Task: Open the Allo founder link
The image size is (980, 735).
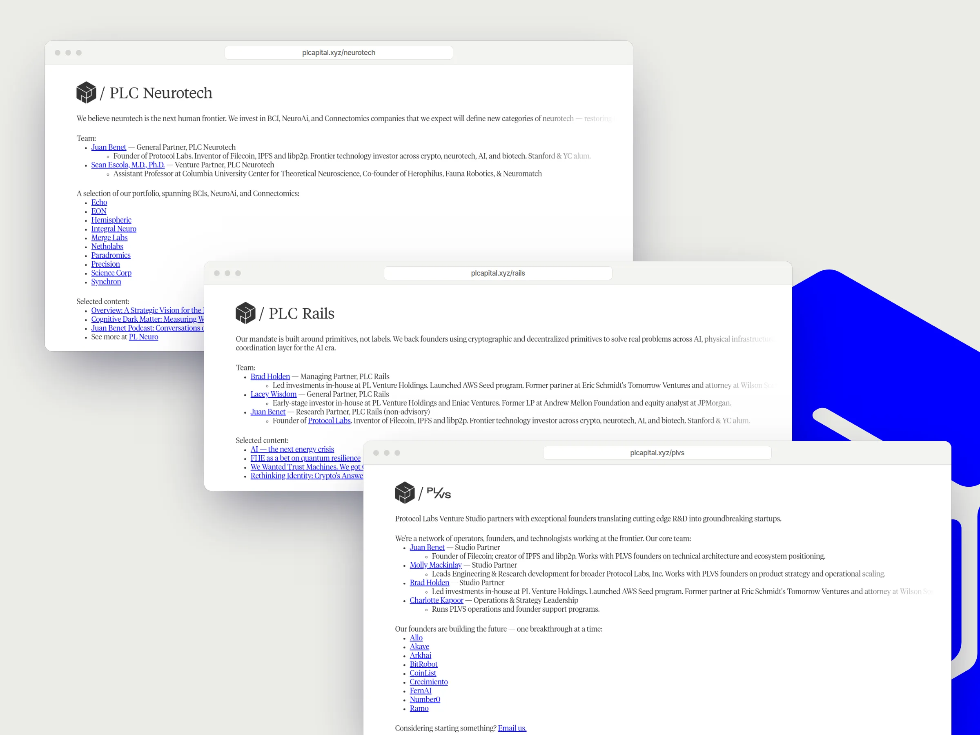Action: pos(416,638)
